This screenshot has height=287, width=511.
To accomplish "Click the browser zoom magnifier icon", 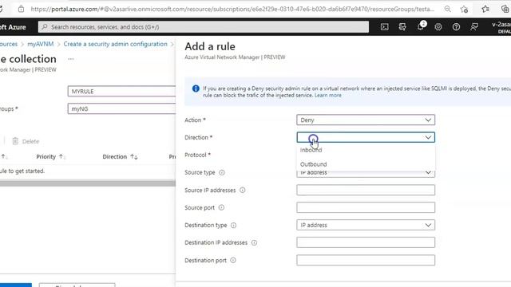I will (x=448, y=9).
